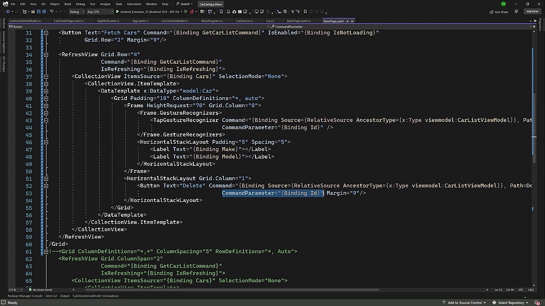Switch to App.xaml.cs tab
The height and width of the screenshot is (306, 545).
(140, 21)
